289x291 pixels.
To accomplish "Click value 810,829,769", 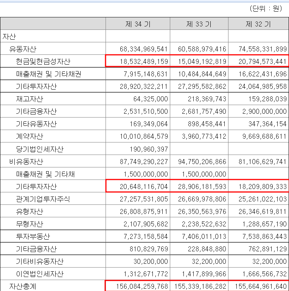I will pos(149,249).
